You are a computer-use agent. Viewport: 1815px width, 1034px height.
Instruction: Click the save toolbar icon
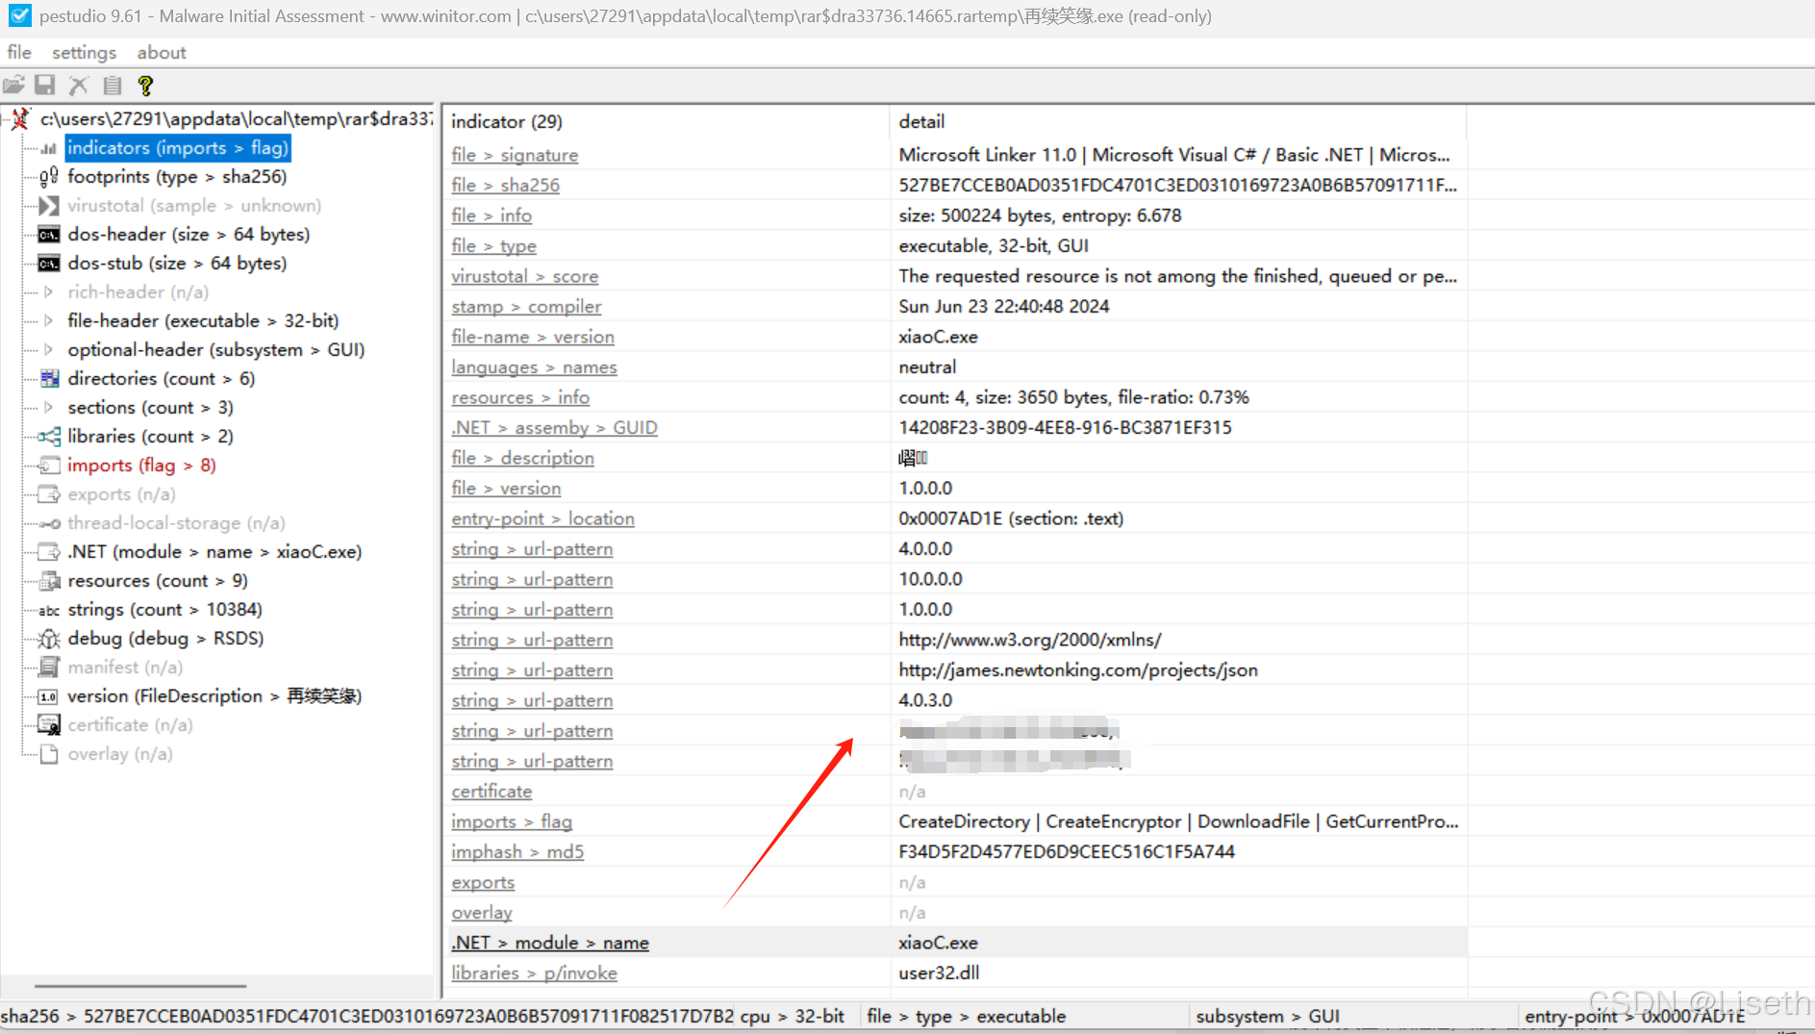44,85
